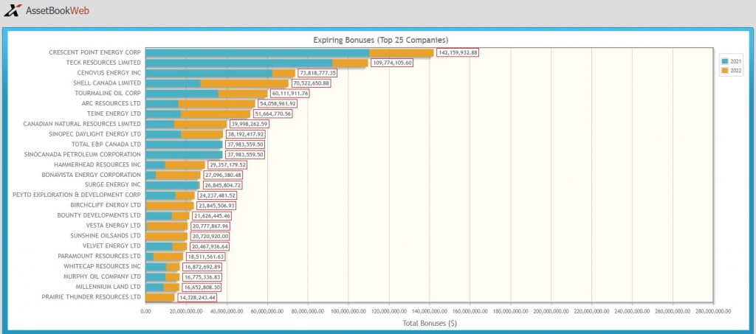Click the value label 23,845,506.93
Screen dimensions: 756x334
[216, 206]
